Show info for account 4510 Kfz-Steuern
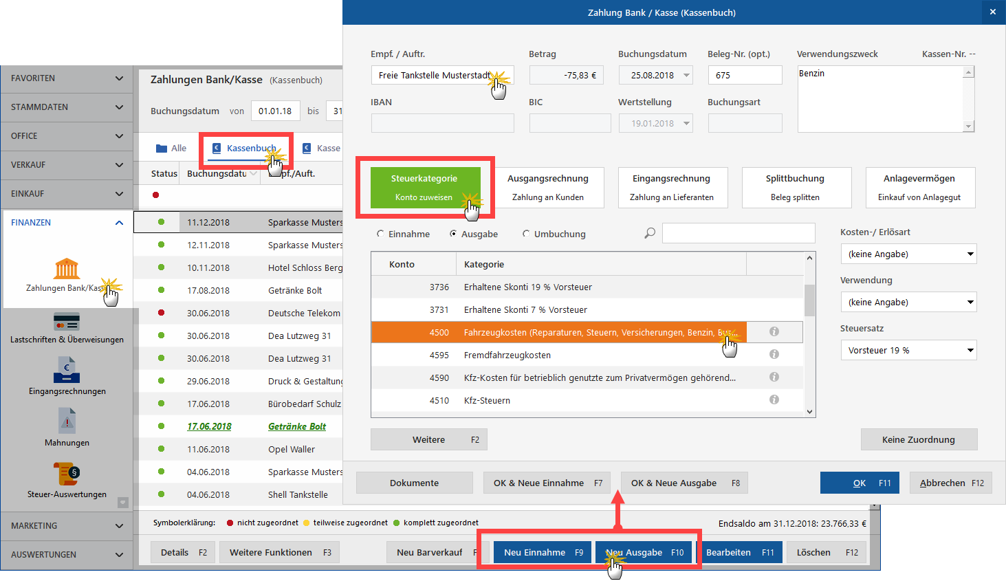 click(x=774, y=399)
